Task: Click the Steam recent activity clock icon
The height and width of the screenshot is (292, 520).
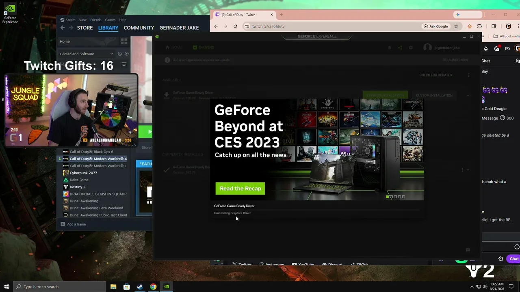Action: pyautogui.click(x=120, y=54)
